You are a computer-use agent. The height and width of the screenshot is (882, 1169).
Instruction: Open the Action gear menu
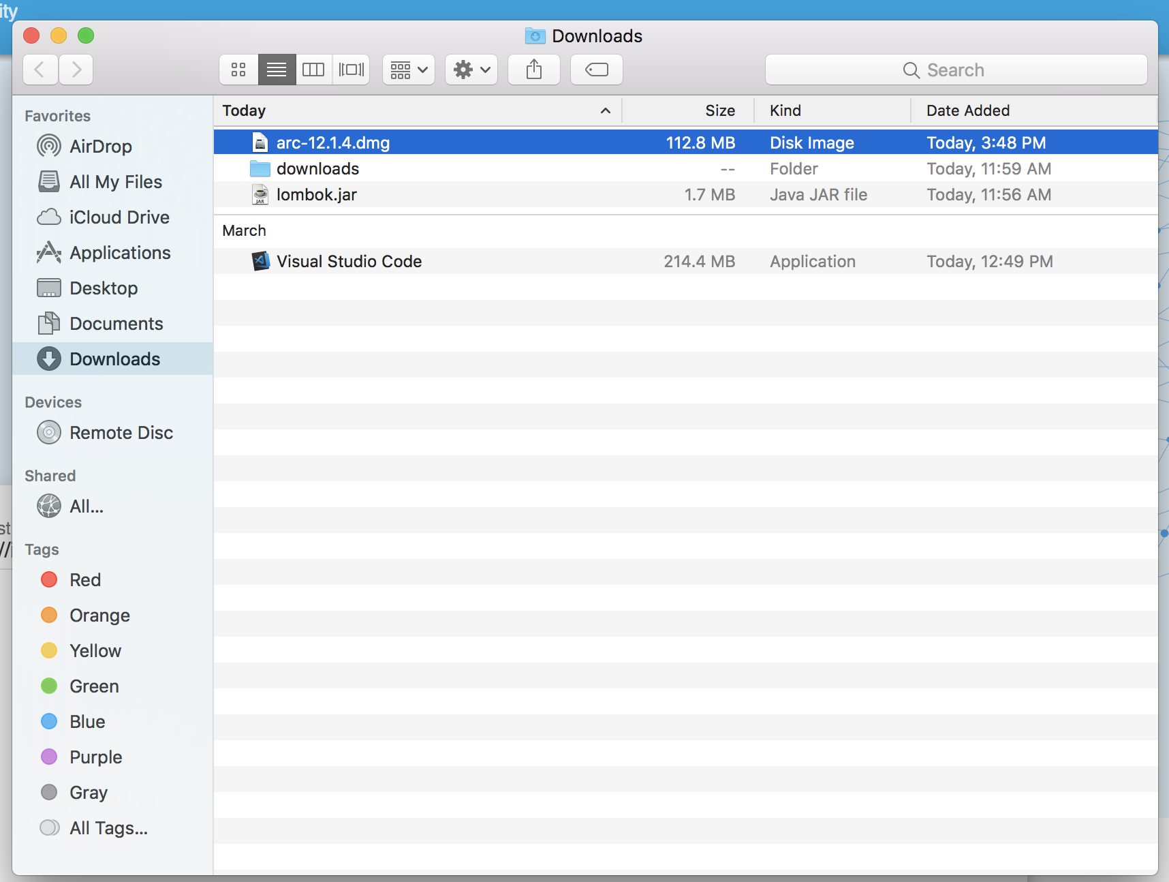point(471,70)
